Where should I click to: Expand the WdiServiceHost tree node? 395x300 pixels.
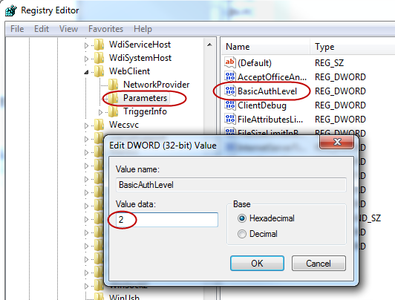point(86,45)
